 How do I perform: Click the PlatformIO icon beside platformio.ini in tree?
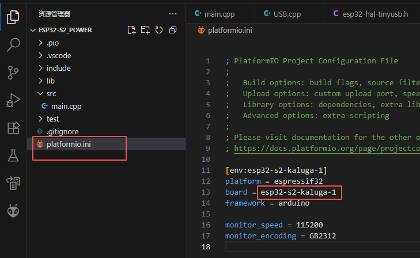40,144
